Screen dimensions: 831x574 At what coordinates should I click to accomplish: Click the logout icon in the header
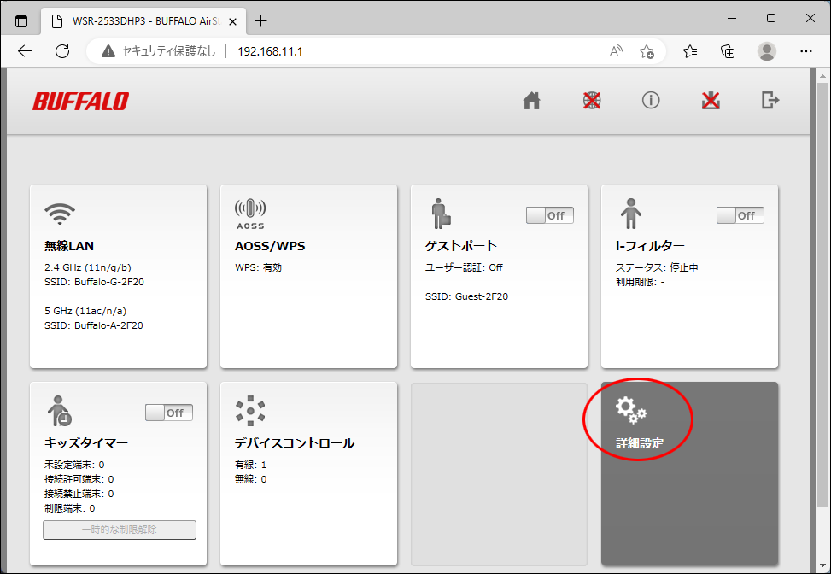point(770,100)
